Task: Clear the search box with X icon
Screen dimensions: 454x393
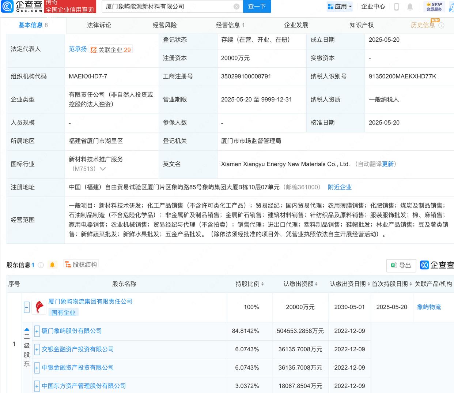Action: tap(237, 7)
